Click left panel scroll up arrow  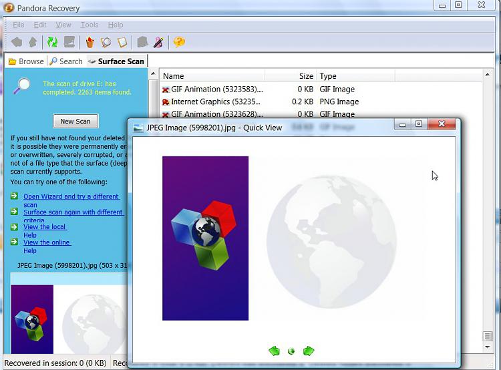coord(153,74)
